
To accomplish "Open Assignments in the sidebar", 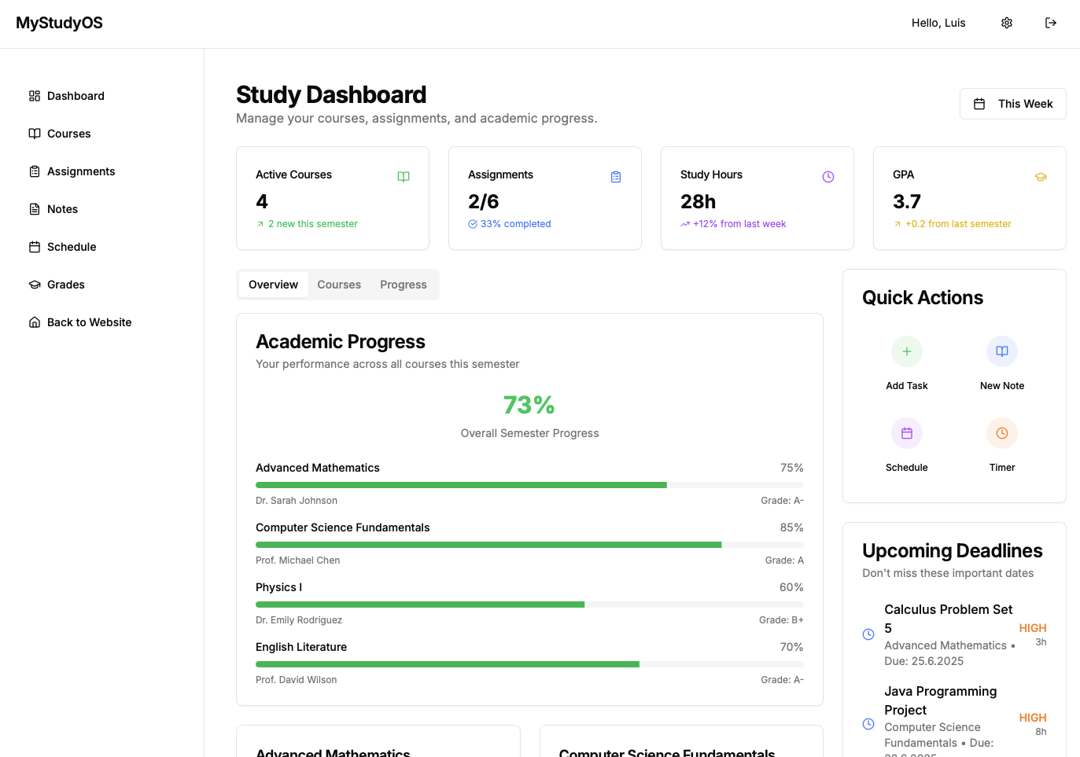I will tap(80, 171).
